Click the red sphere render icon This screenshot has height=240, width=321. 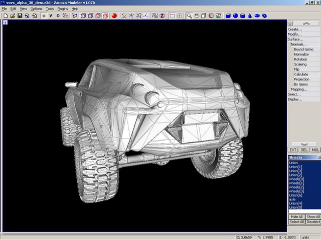point(114,15)
